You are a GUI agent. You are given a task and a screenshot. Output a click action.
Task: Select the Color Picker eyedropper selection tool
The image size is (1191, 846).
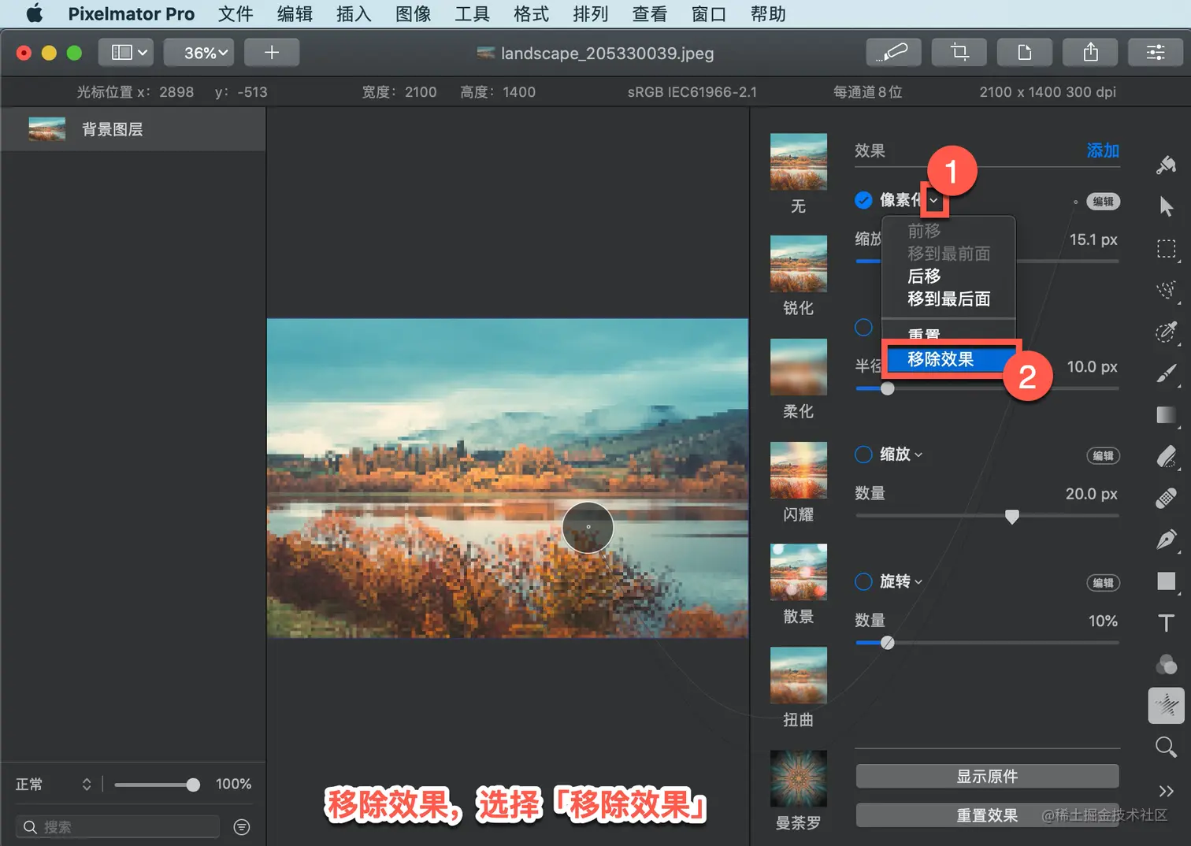coord(1167,332)
